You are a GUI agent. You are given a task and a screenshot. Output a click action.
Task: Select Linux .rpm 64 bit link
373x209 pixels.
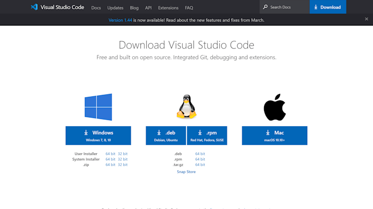point(200,159)
